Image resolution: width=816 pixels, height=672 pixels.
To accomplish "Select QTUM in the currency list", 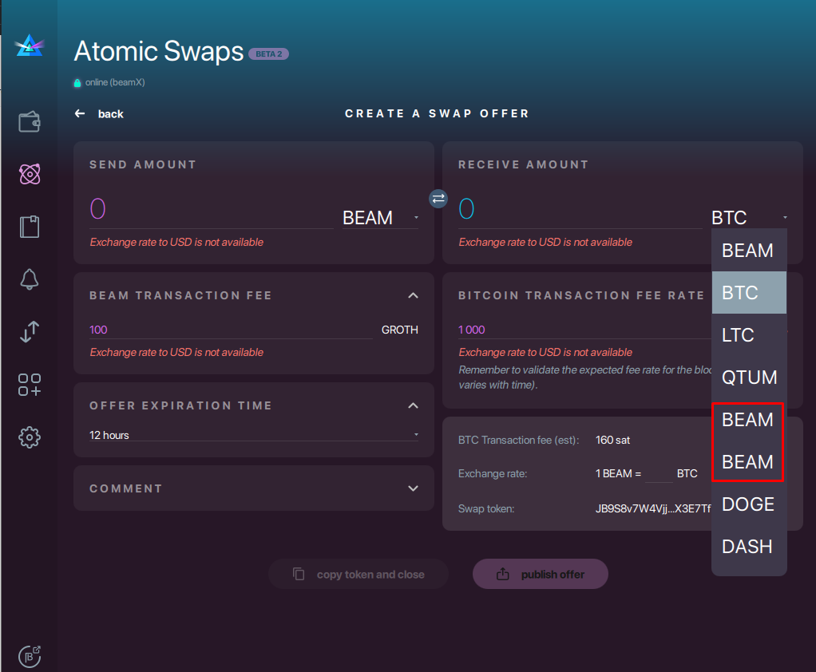I will 747,377.
